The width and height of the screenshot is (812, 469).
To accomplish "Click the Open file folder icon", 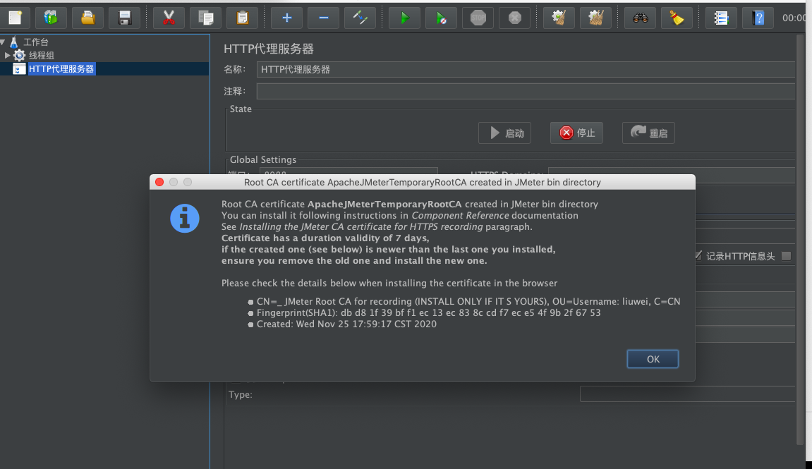I will click(x=87, y=18).
